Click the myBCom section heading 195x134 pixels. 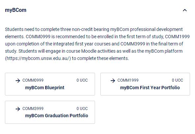tap(16, 10)
